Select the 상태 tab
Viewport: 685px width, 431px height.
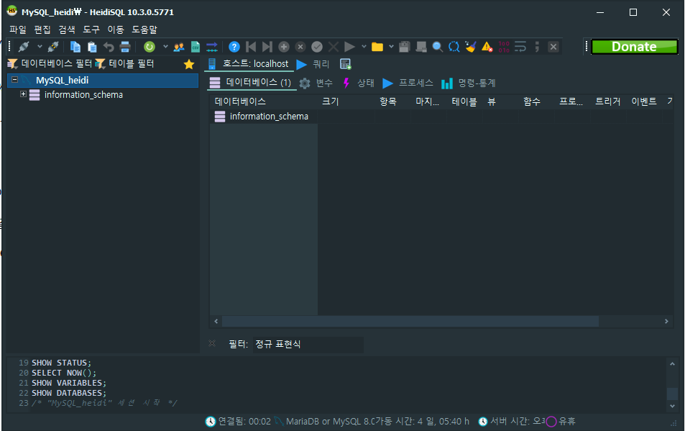359,83
